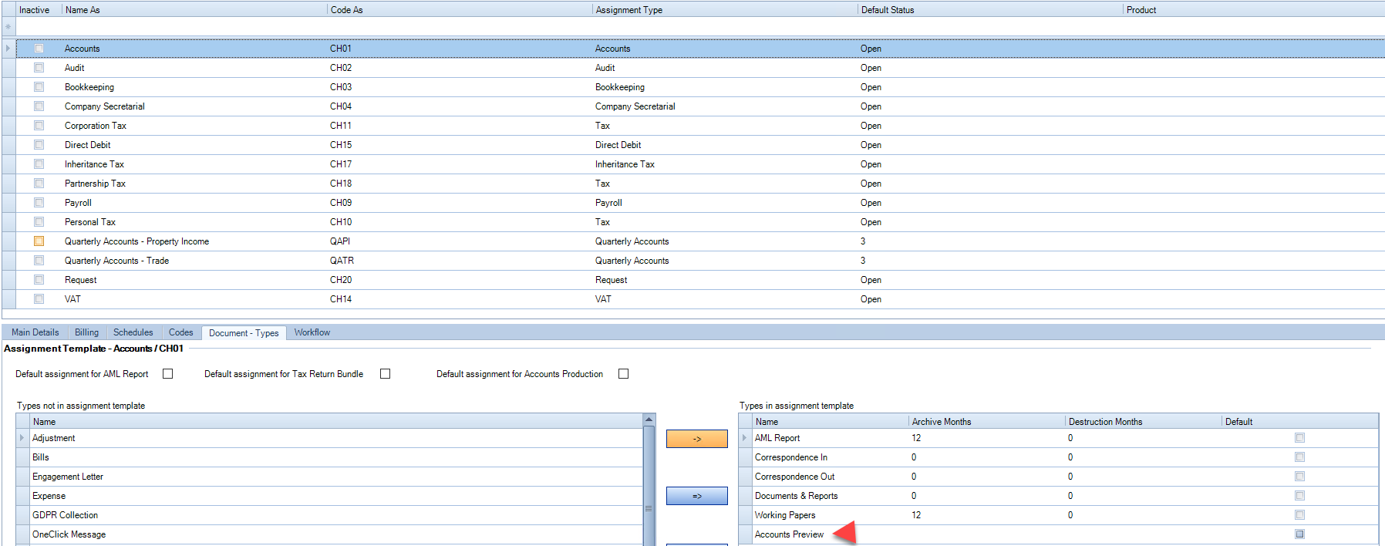Click code CH01 cell
Screen dimensions: 1385x546
tap(341, 49)
